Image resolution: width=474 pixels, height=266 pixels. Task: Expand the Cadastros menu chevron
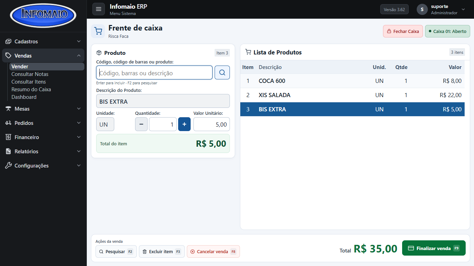78,41
